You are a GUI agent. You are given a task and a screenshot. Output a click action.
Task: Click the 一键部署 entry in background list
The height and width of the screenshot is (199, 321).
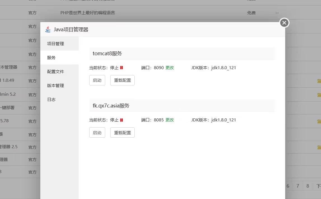coord(7,107)
